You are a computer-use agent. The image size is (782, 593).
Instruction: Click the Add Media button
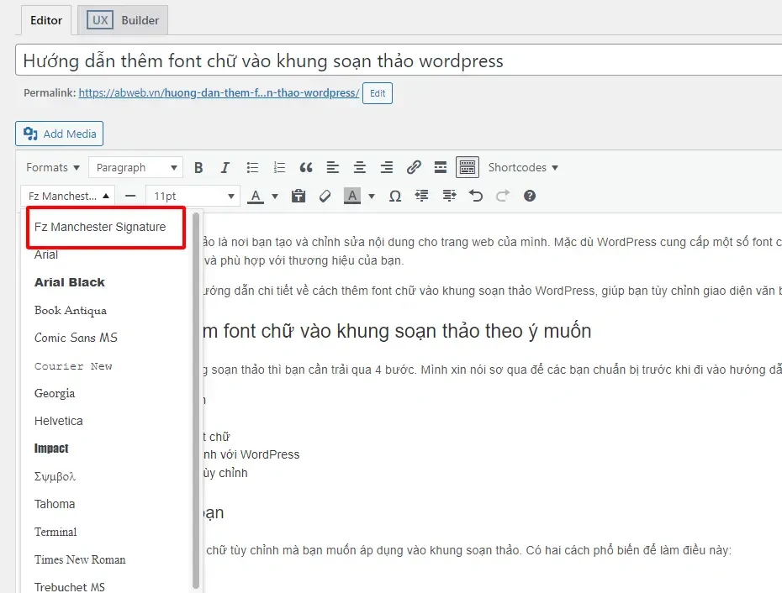coord(59,133)
